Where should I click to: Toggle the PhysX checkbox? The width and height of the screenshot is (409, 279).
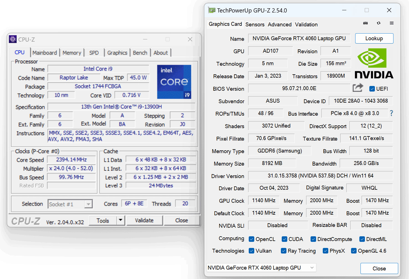click(x=326, y=251)
